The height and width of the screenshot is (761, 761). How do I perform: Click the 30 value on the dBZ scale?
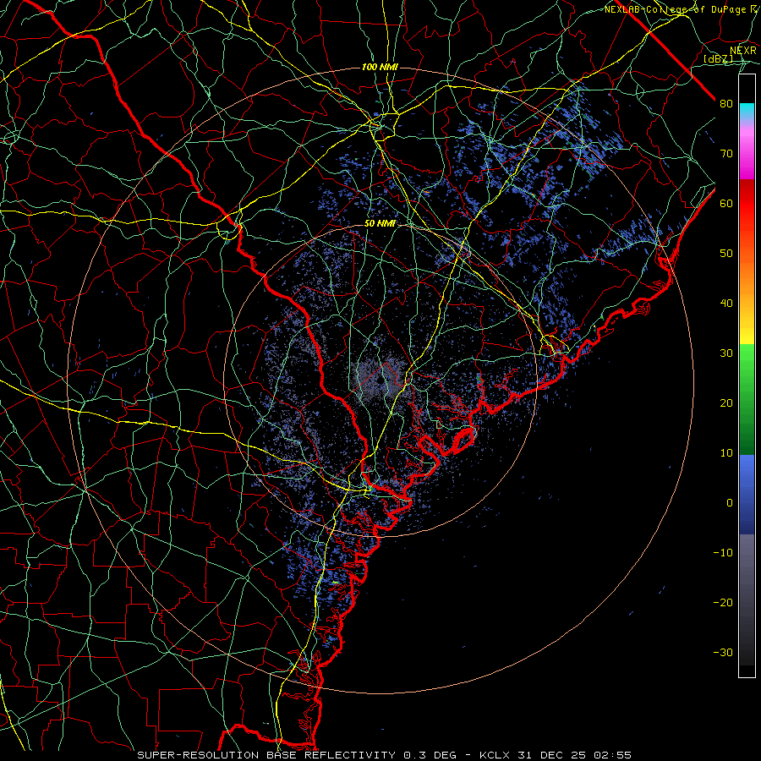click(726, 353)
